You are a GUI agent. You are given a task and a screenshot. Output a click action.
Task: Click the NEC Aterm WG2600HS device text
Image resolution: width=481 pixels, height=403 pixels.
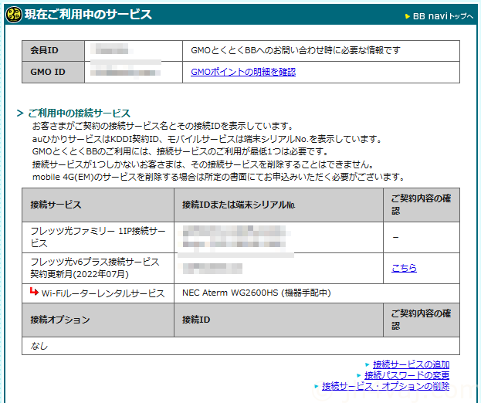tap(256, 293)
